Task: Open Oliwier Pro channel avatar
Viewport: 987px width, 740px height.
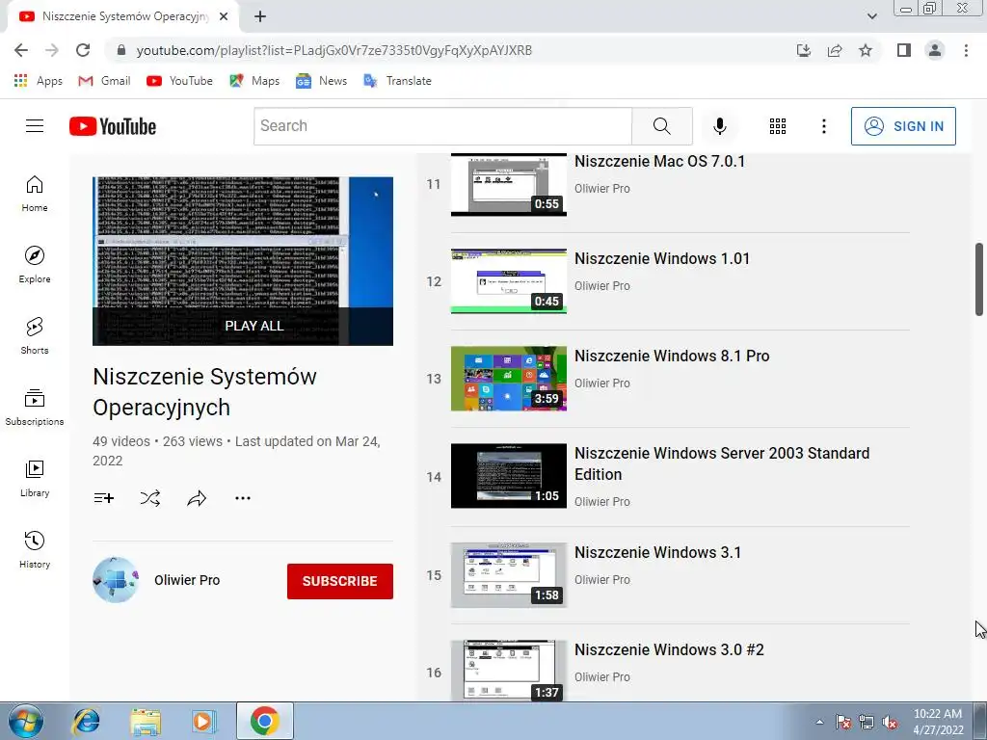Action: (x=116, y=580)
